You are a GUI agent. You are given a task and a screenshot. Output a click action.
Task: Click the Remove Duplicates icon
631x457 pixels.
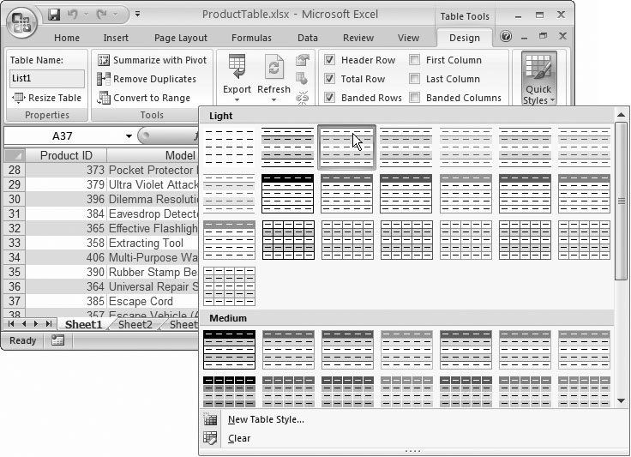pyautogui.click(x=104, y=79)
